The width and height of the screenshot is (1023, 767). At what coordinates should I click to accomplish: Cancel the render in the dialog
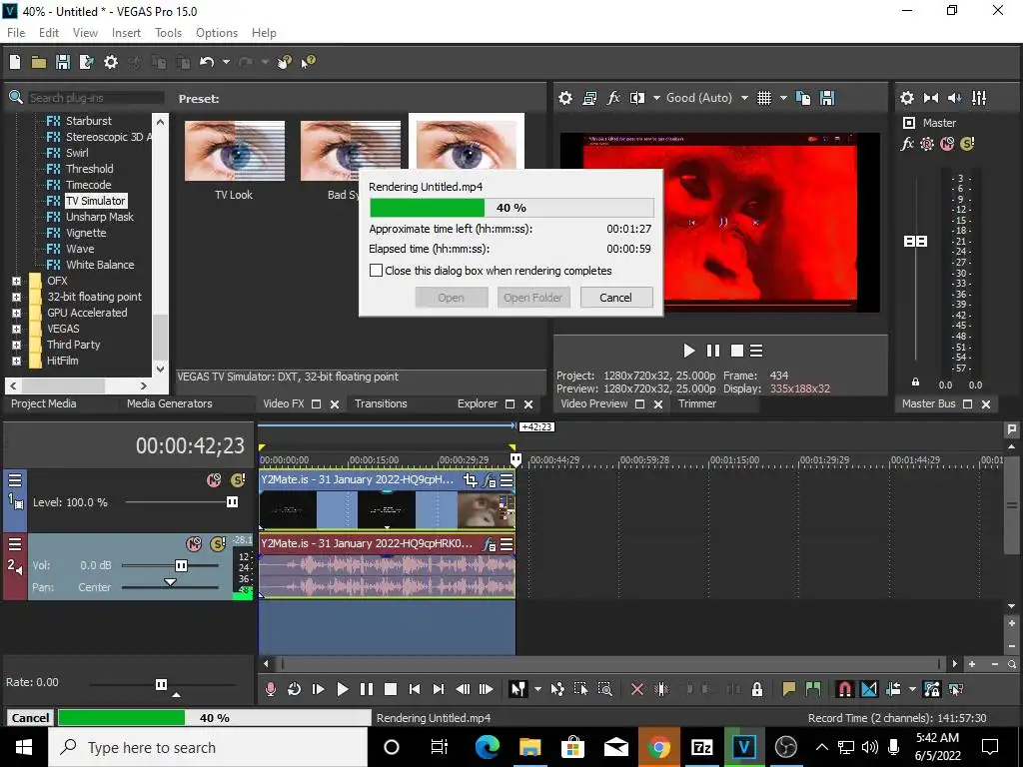[x=615, y=298]
